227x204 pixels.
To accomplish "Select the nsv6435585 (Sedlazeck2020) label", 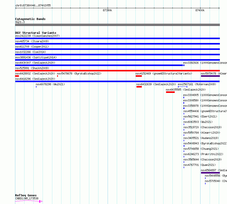I will pyautogui.click(x=186, y=90).
